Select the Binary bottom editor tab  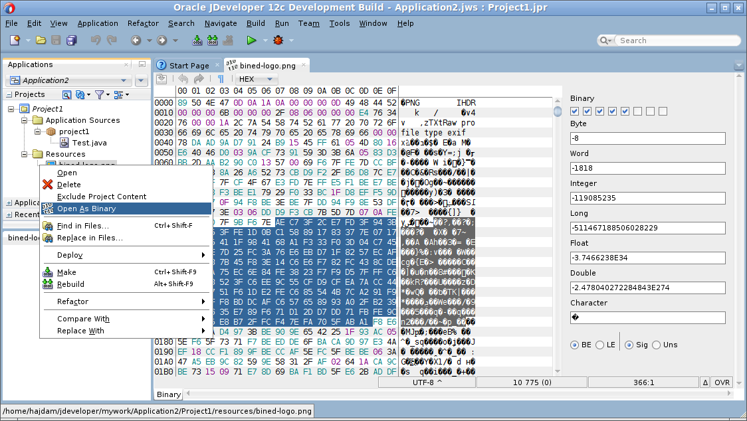[x=169, y=394]
